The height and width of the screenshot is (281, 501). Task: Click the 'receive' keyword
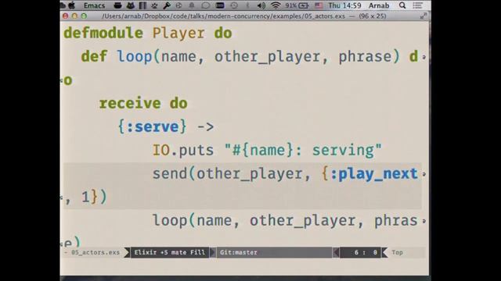tap(130, 103)
